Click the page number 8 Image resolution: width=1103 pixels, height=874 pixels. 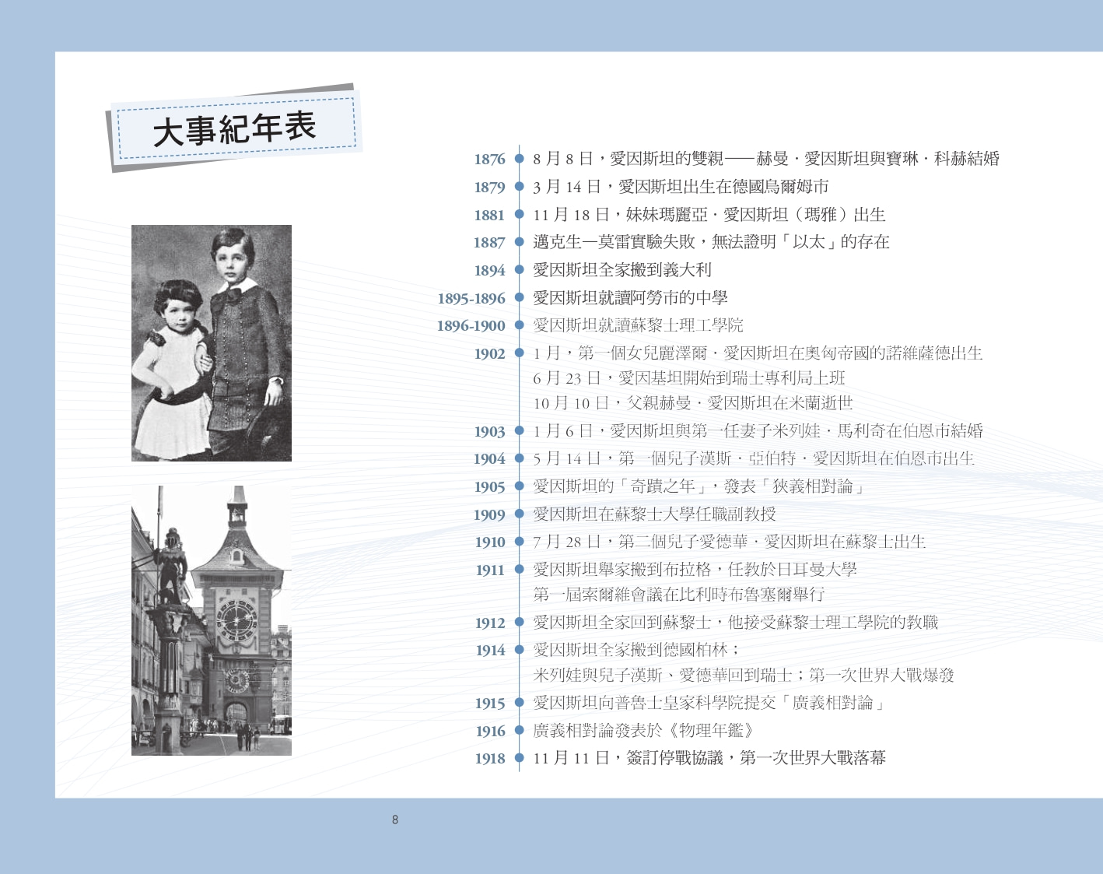(395, 820)
